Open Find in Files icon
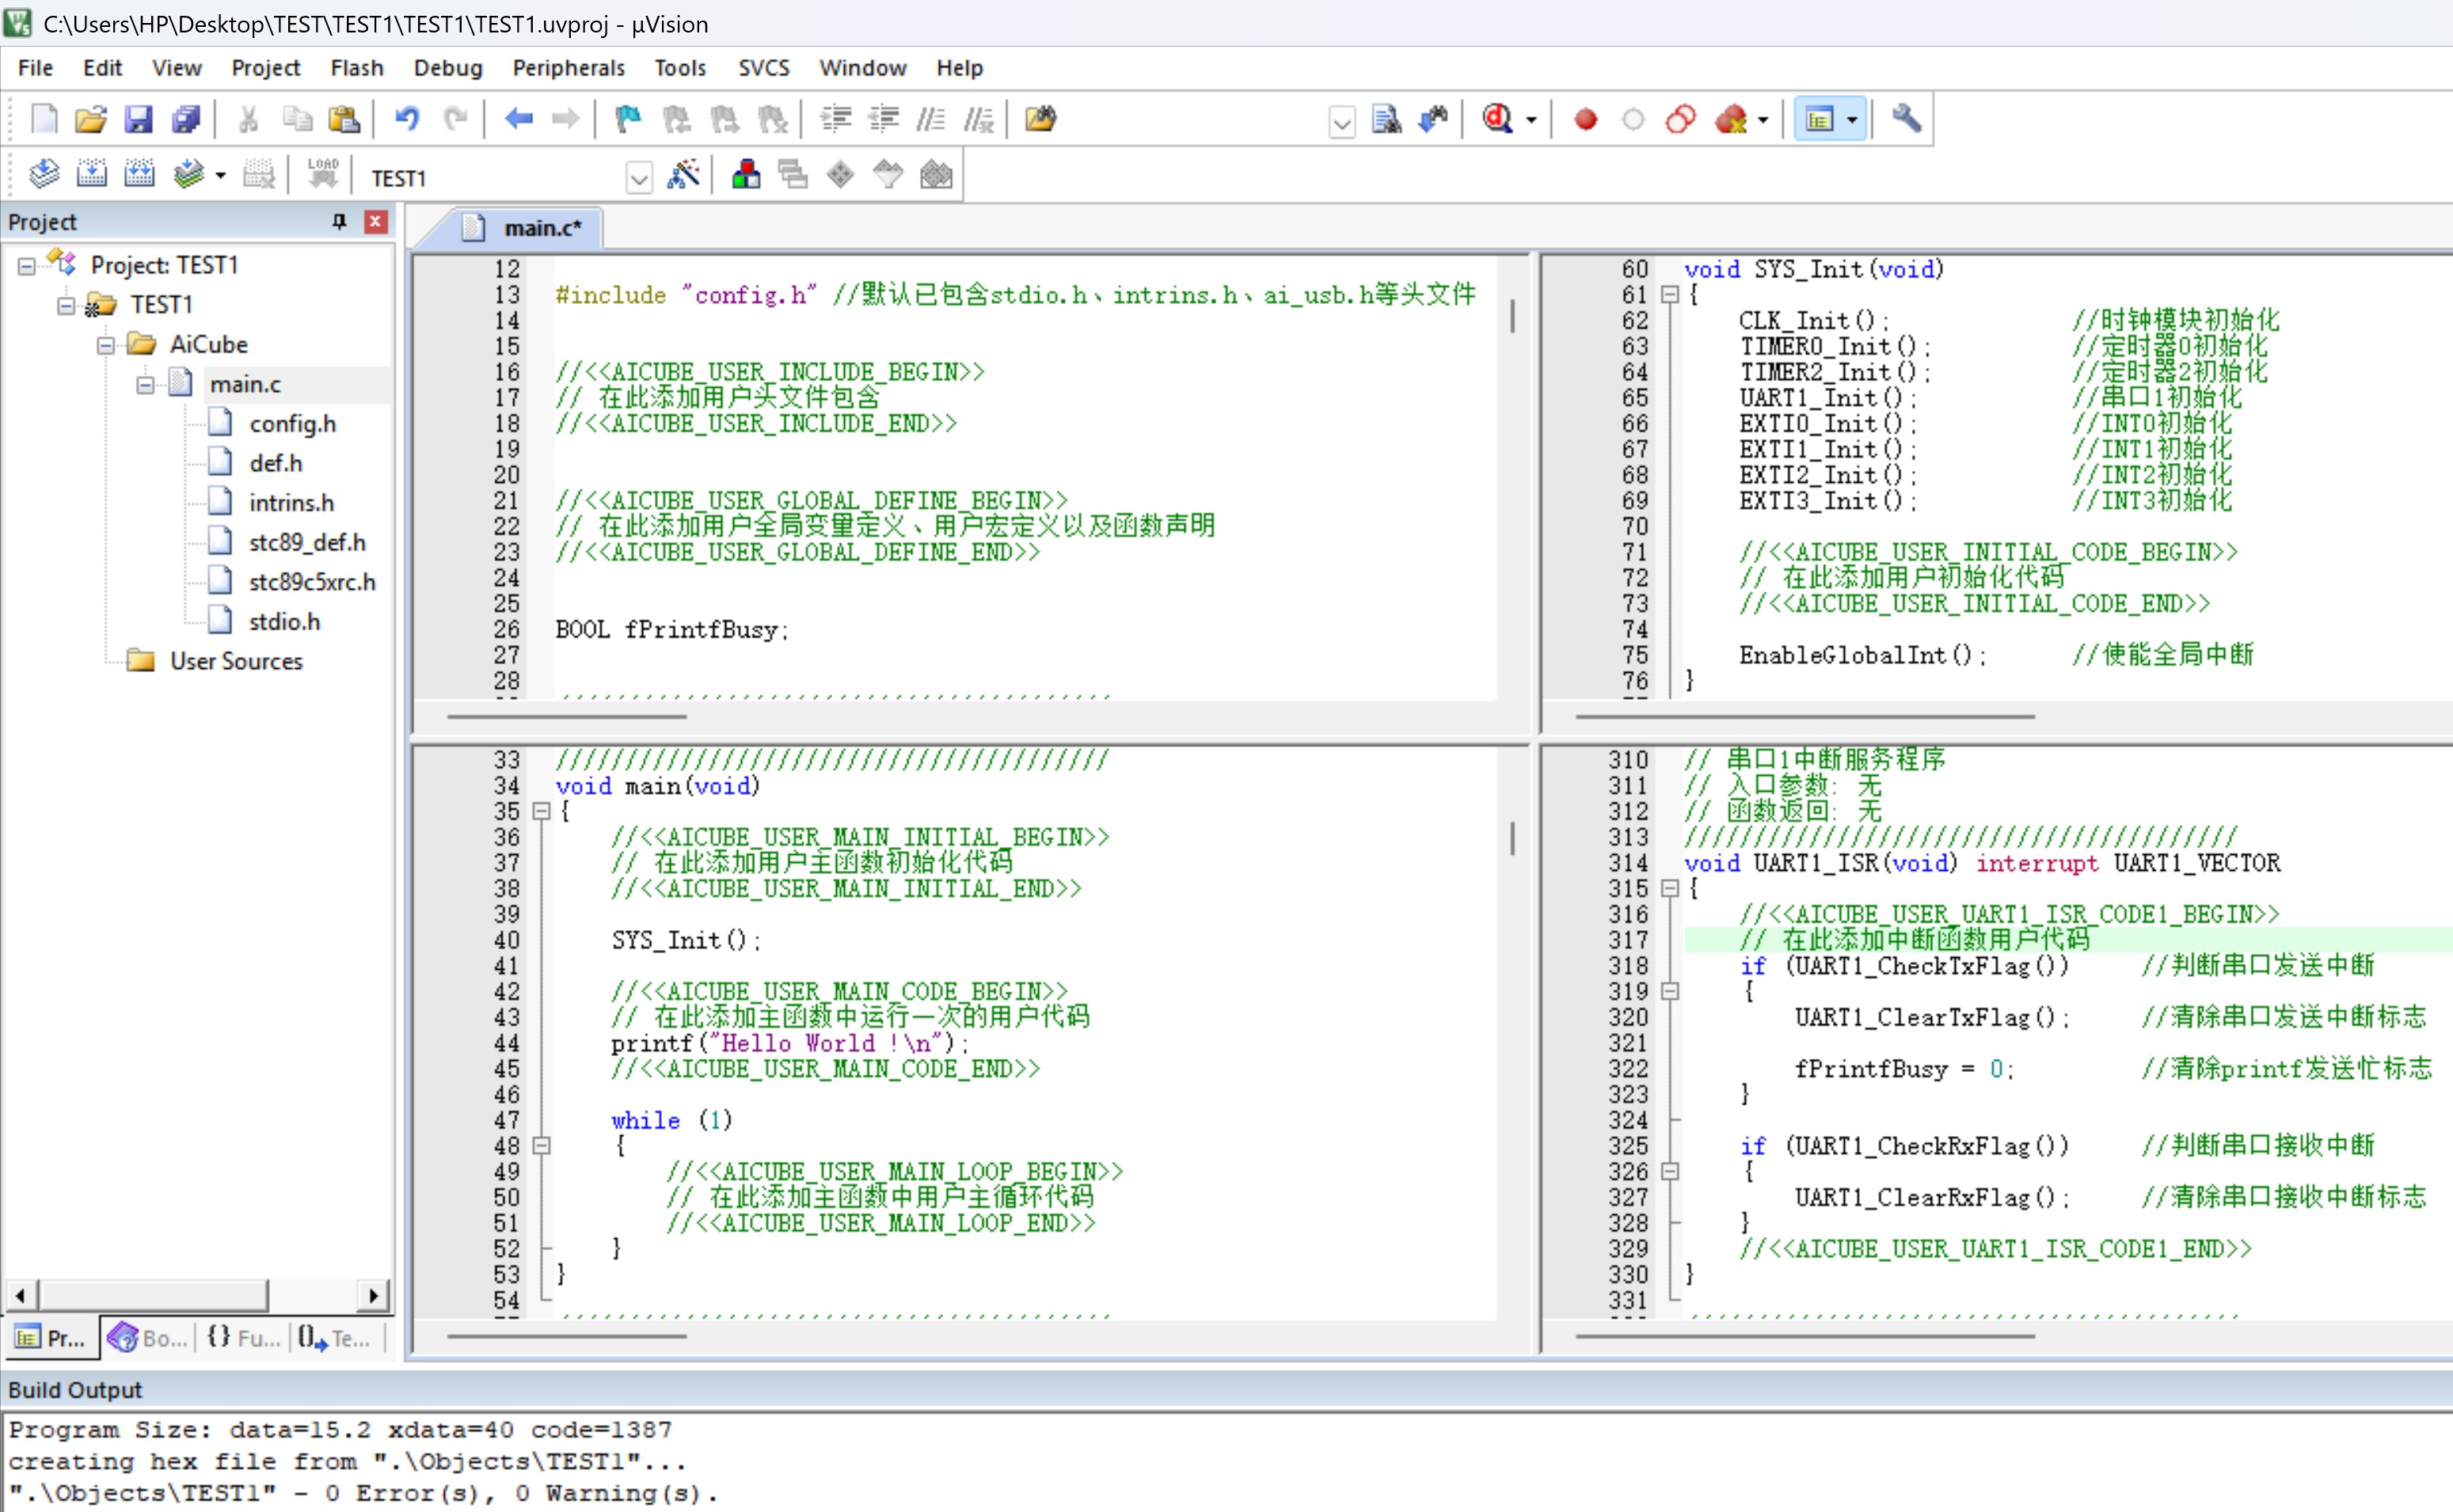This screenshot has height=1512, width=2453. tap(1041, 120)
